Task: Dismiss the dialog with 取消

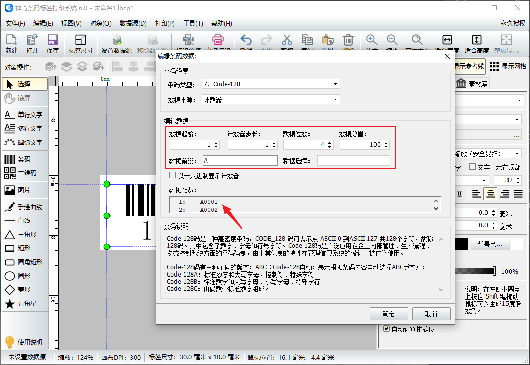Action: [x=431, y=314]
